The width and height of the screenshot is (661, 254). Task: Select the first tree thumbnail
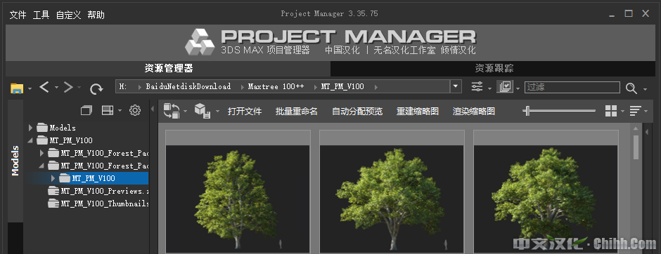pos(238,192)
